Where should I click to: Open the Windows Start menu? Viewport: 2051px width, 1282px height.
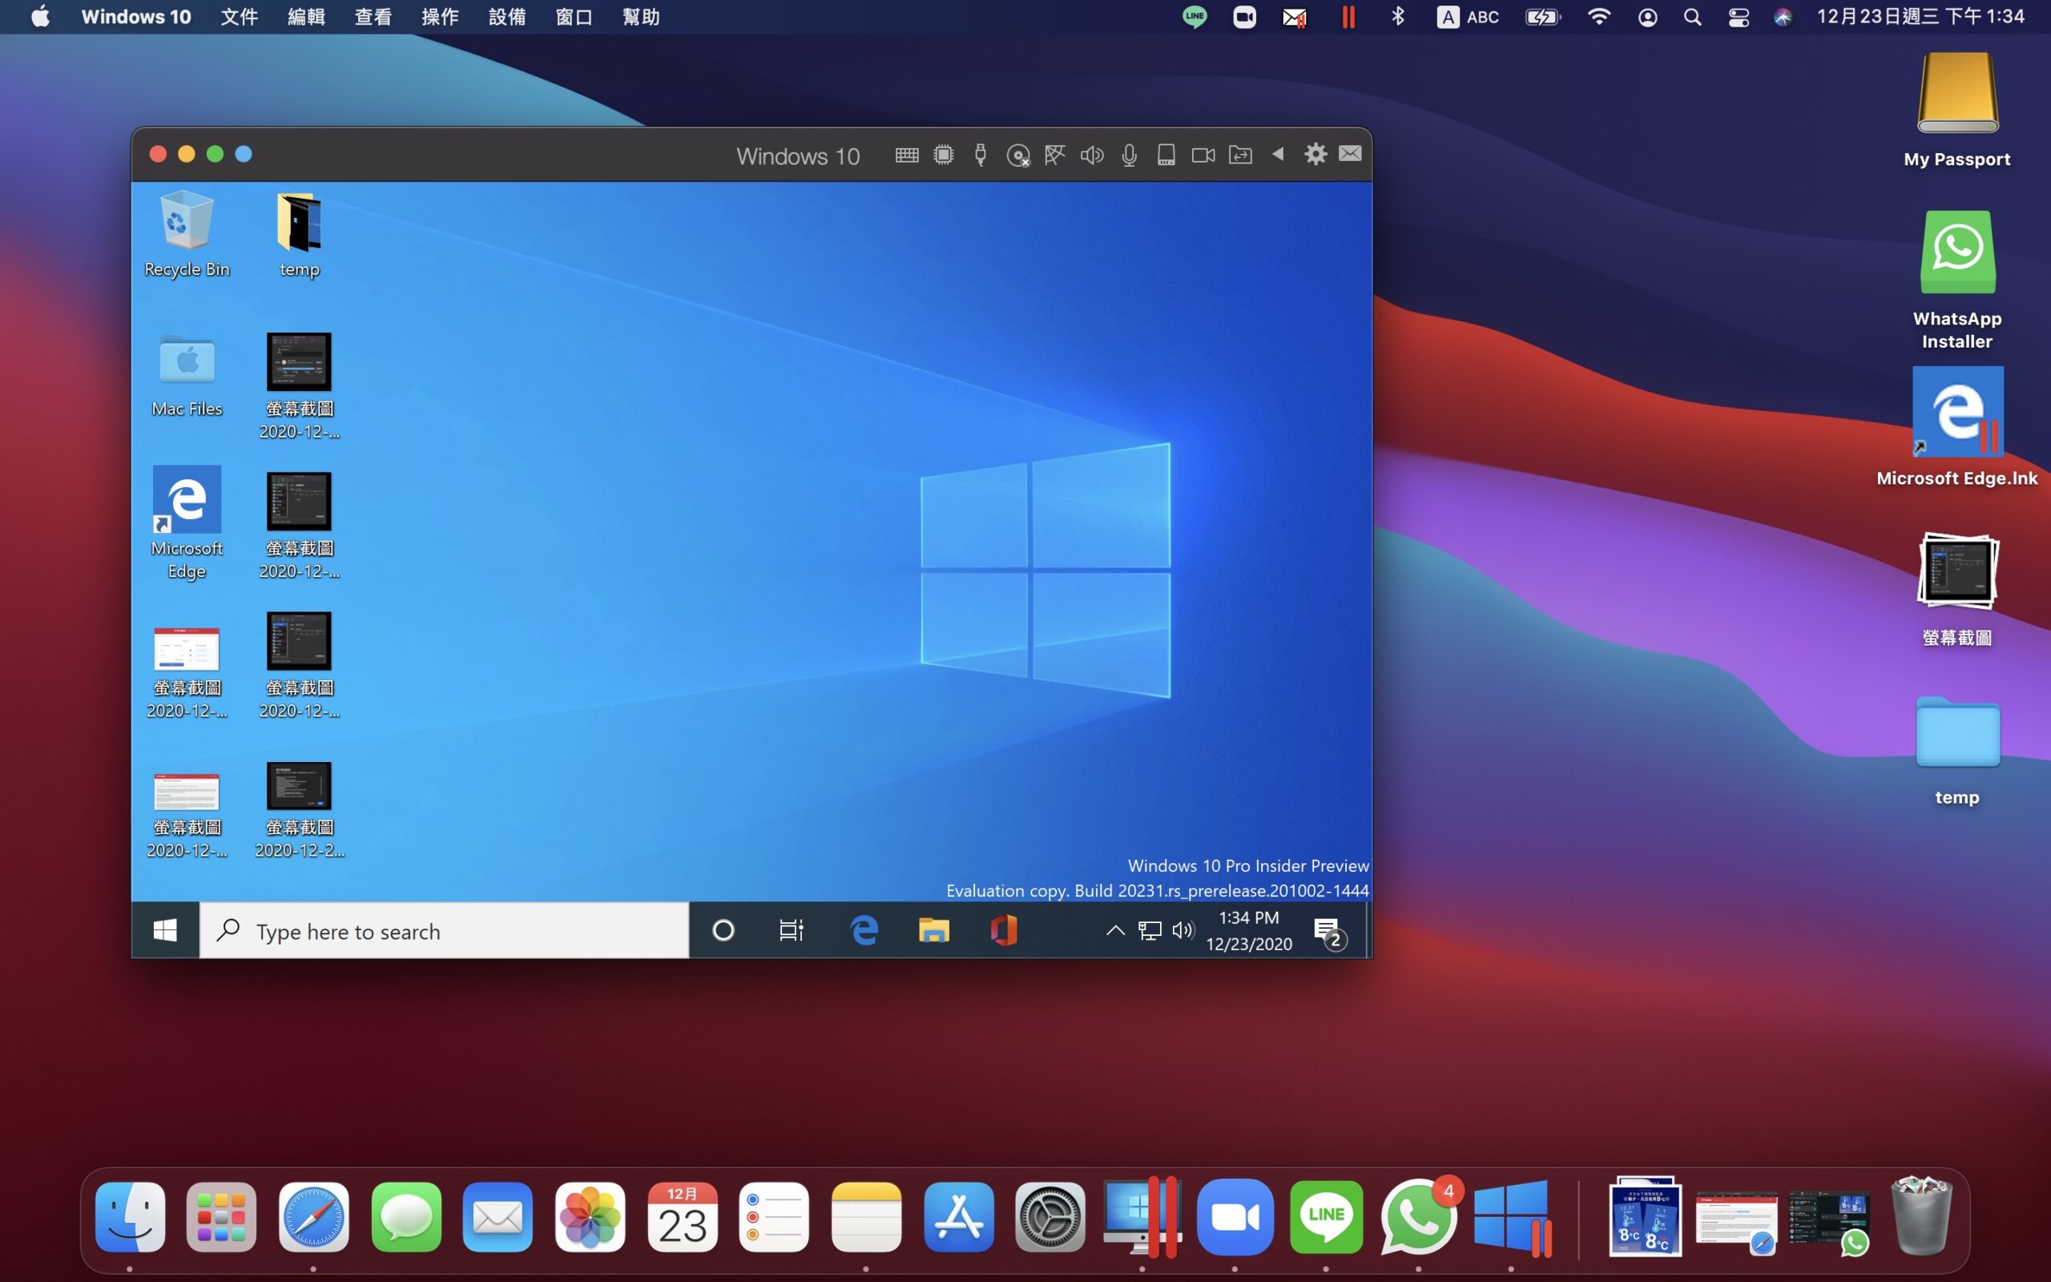[165, 930]
